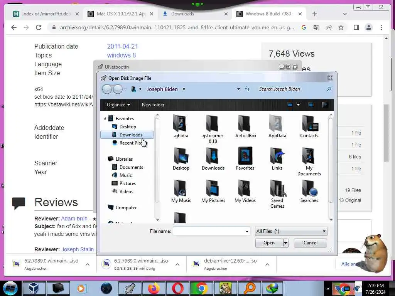Open the split arrow beside Open button
The height and width of the screenshot is (296, 395).
coord(285,243)
